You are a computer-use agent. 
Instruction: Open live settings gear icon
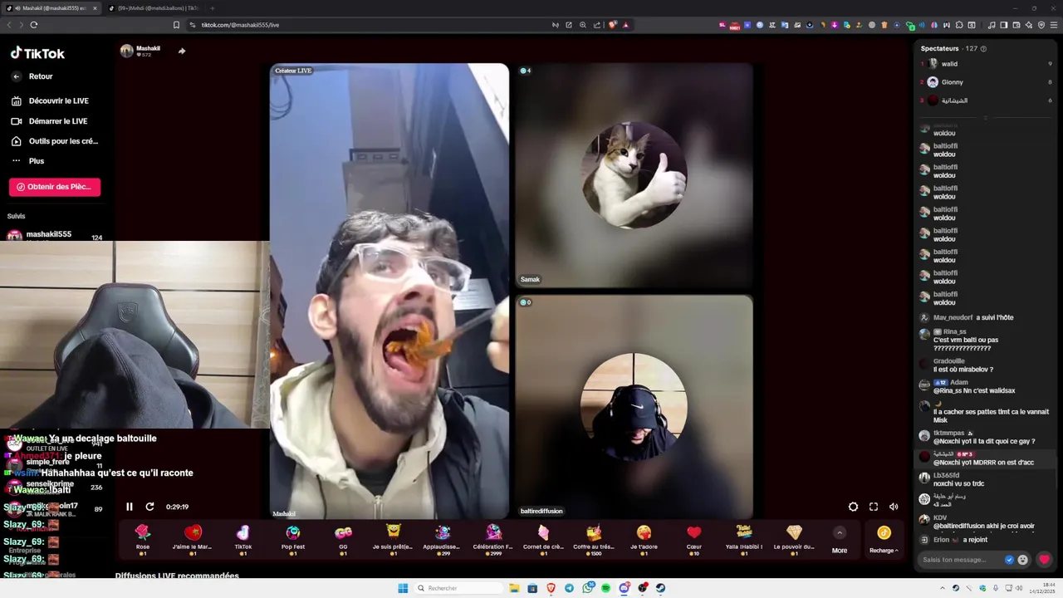click(853, 507)
